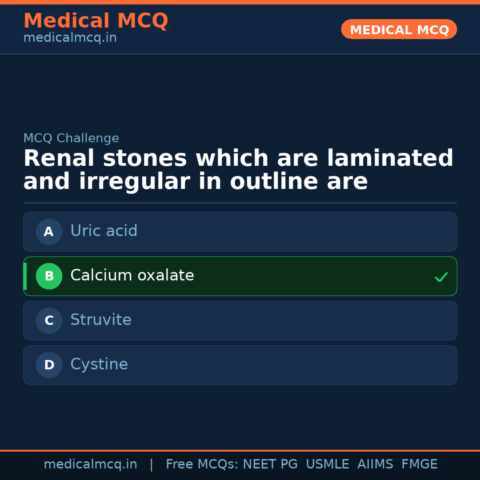480x480 pixels.
Task: Click FMGE in the footer
Action: pyautogui.click(x=419, y=464)
